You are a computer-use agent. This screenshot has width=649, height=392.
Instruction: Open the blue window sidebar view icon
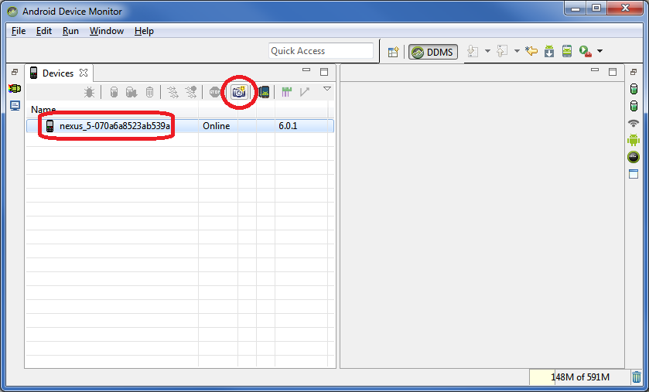coord(634,174)
